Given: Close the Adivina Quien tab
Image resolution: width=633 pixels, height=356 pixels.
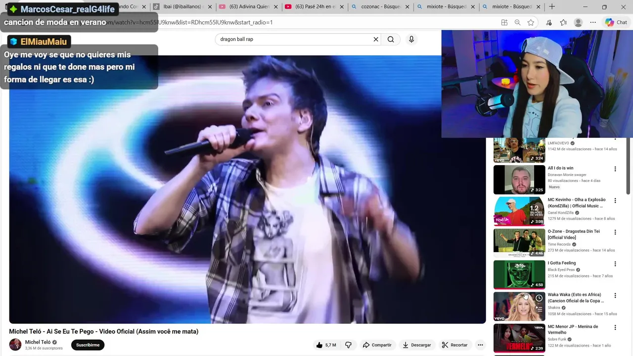Looking at the screenshot, I should pos(275,7).
